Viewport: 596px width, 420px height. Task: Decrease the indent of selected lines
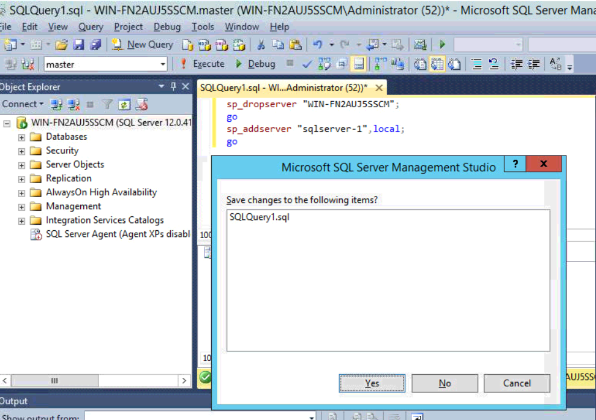coord(516,64)
